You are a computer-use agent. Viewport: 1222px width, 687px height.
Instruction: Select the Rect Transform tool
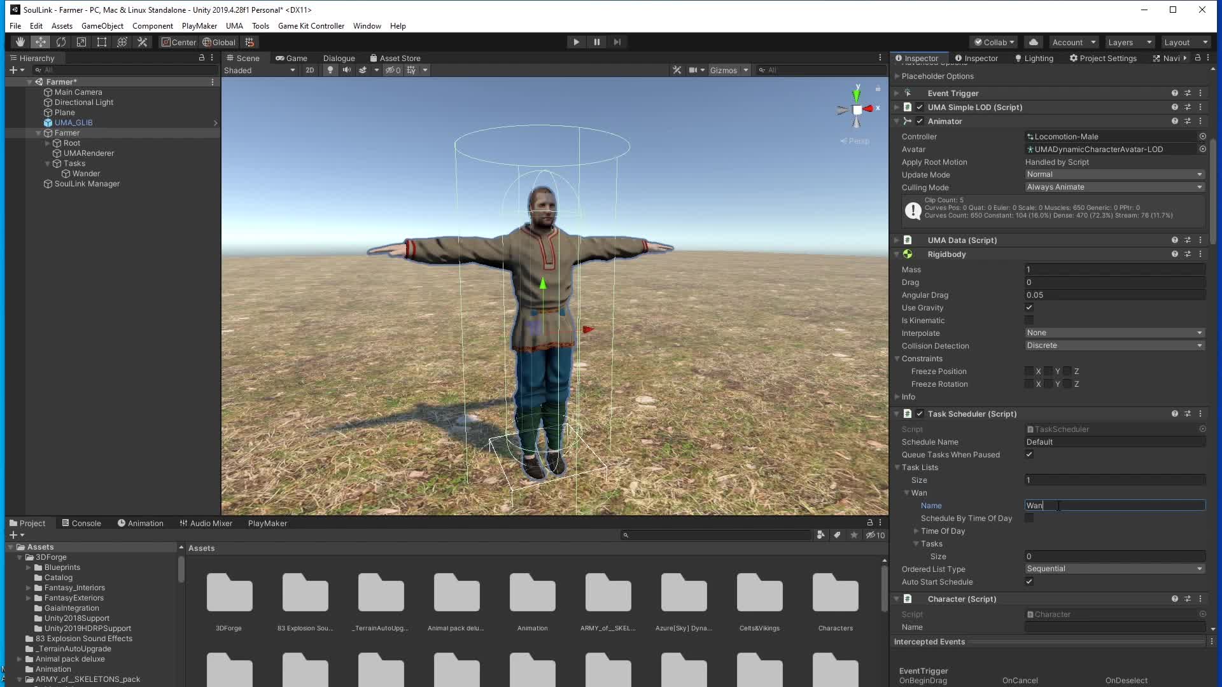102,41
